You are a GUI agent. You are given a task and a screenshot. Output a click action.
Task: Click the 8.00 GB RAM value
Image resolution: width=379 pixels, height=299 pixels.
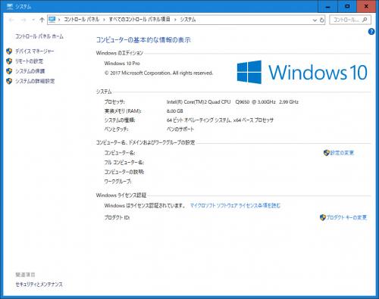175,111
